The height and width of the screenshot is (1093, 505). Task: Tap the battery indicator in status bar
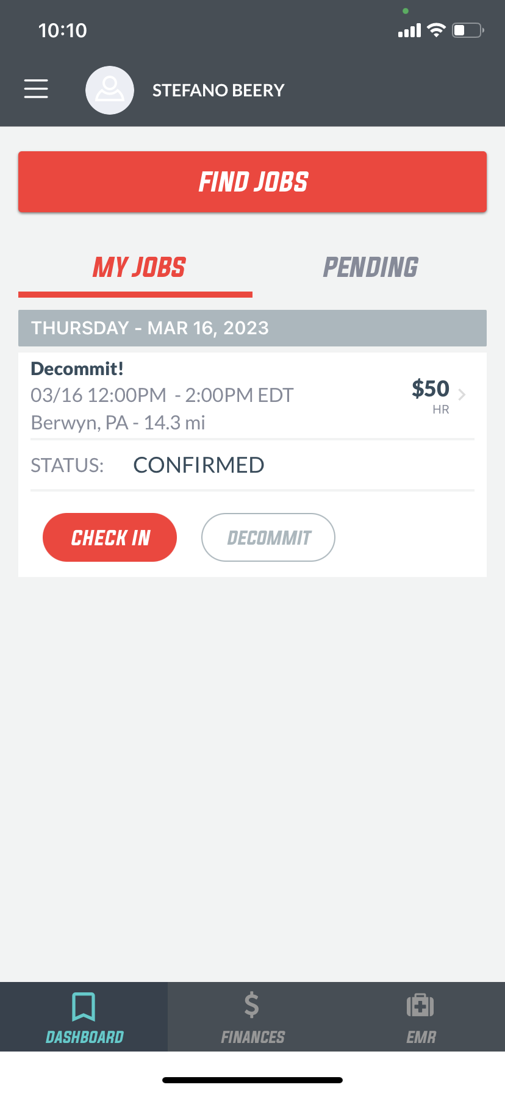pyautogui.click(x=468, y=30)
